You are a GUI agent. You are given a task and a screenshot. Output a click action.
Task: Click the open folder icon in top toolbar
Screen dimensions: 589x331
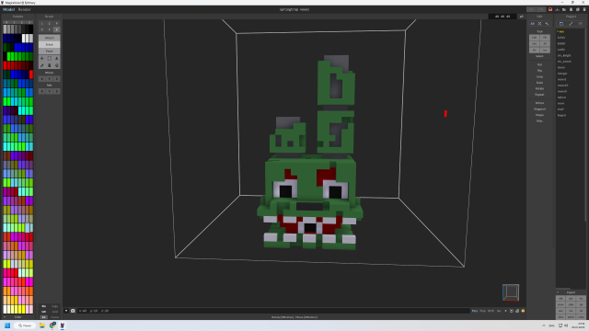[x=564, y=9]
